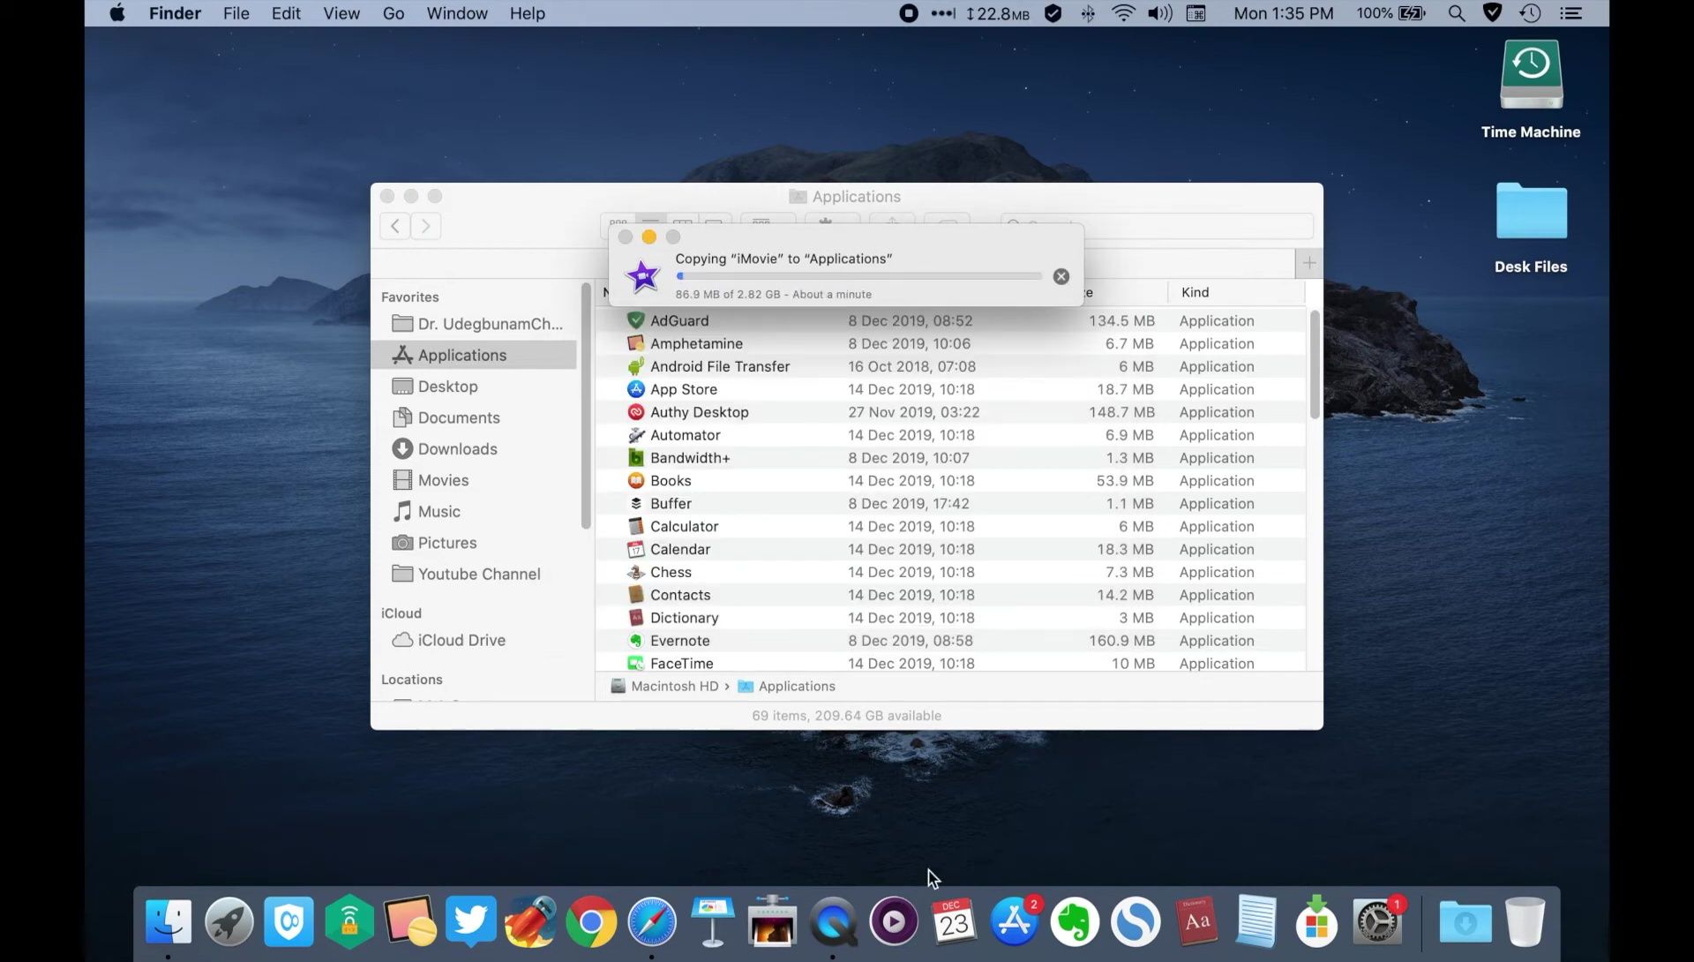Open the Window menu
The height and width of the screenshot is (962, 1694).
[457, 13]
